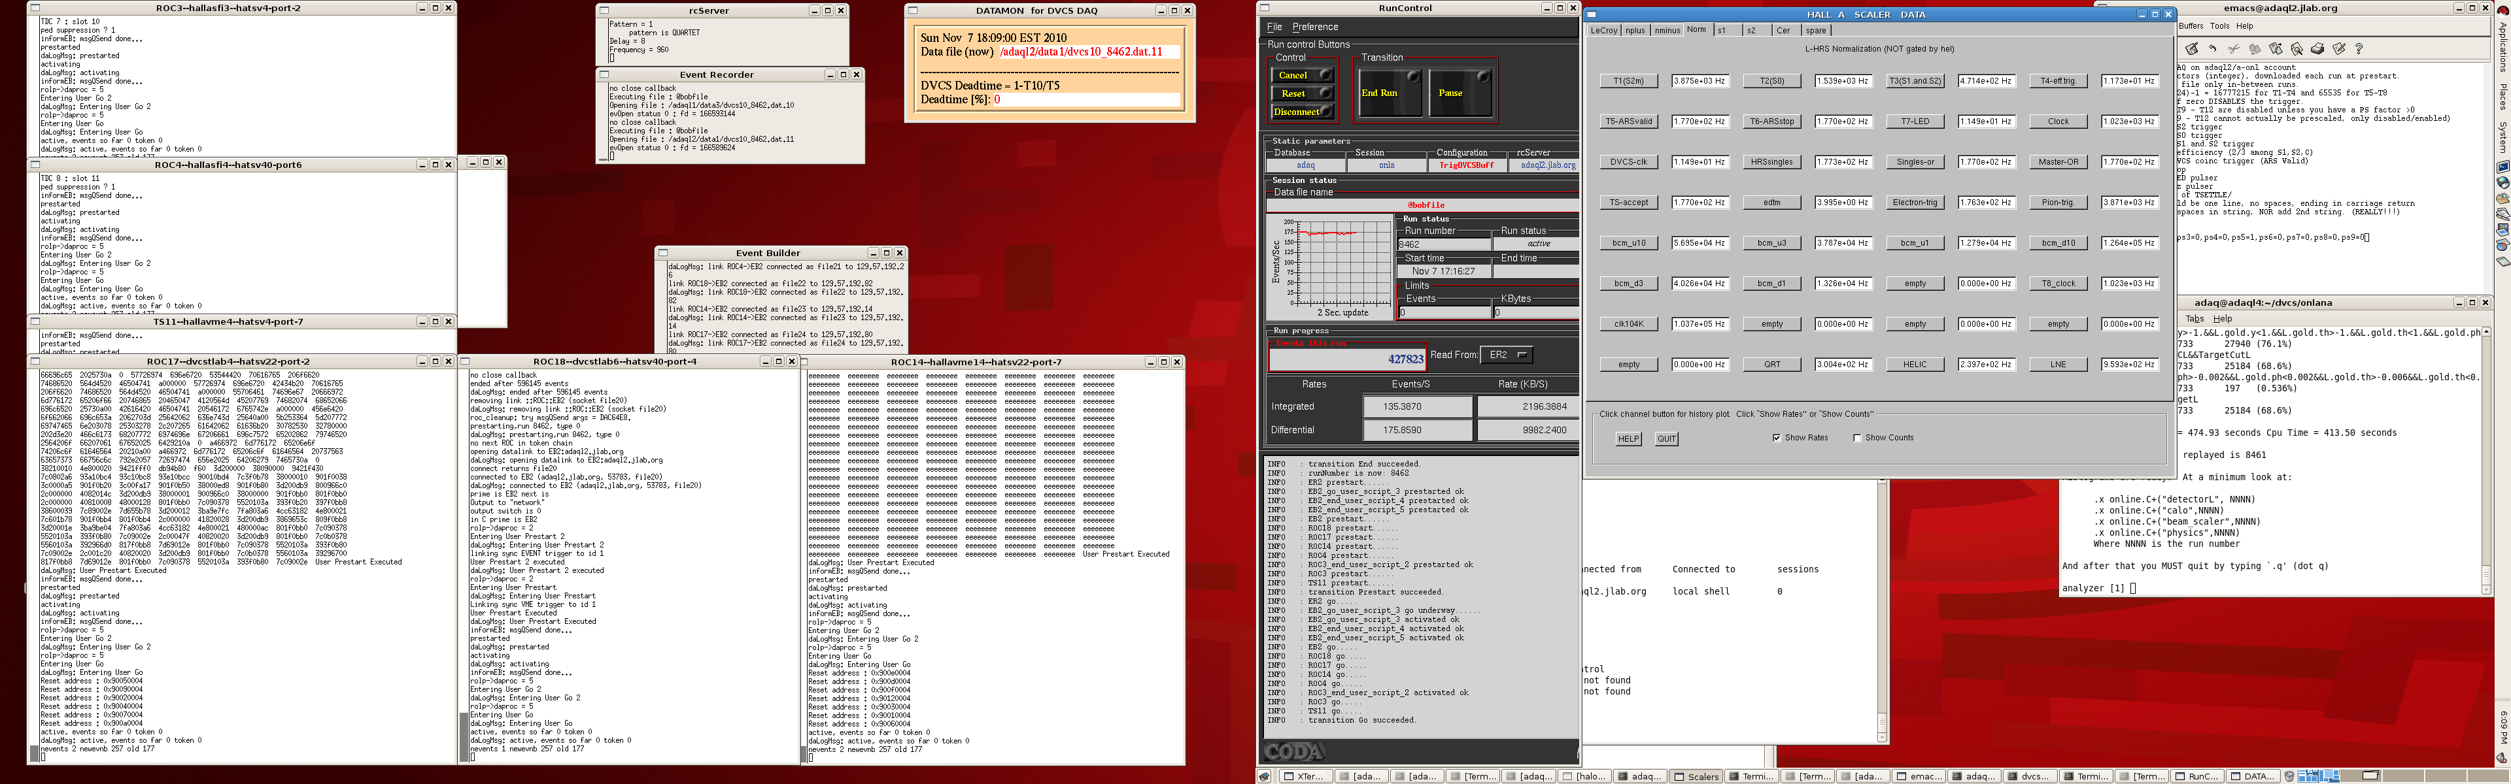Image resolution: width=2511 pixels, height=784 pixels.
Task: Click the emacs undo toolbar icon
Action: tap(2213, 49)
